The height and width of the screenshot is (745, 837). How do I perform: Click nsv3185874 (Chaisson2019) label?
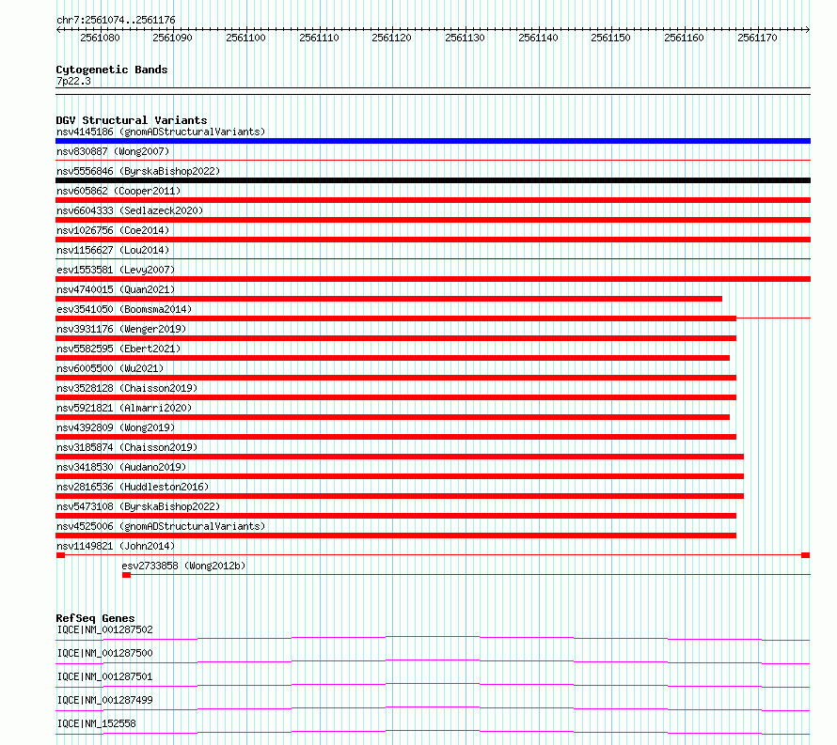127,447
